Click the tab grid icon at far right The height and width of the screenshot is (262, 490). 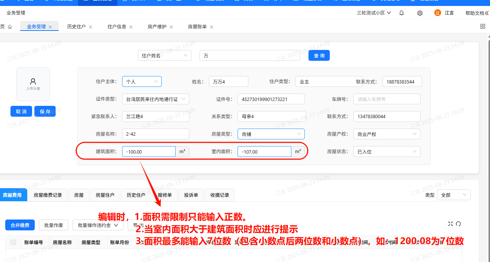point(483,26)
